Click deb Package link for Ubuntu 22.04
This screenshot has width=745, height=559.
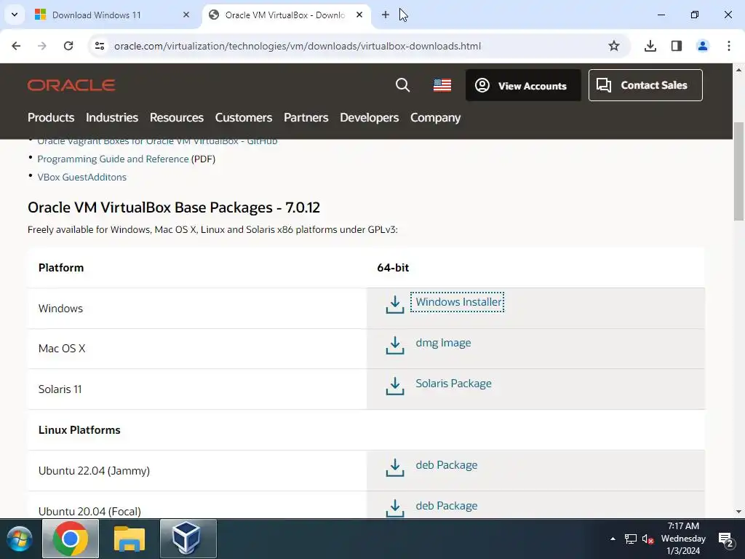(x=447, y=465)
